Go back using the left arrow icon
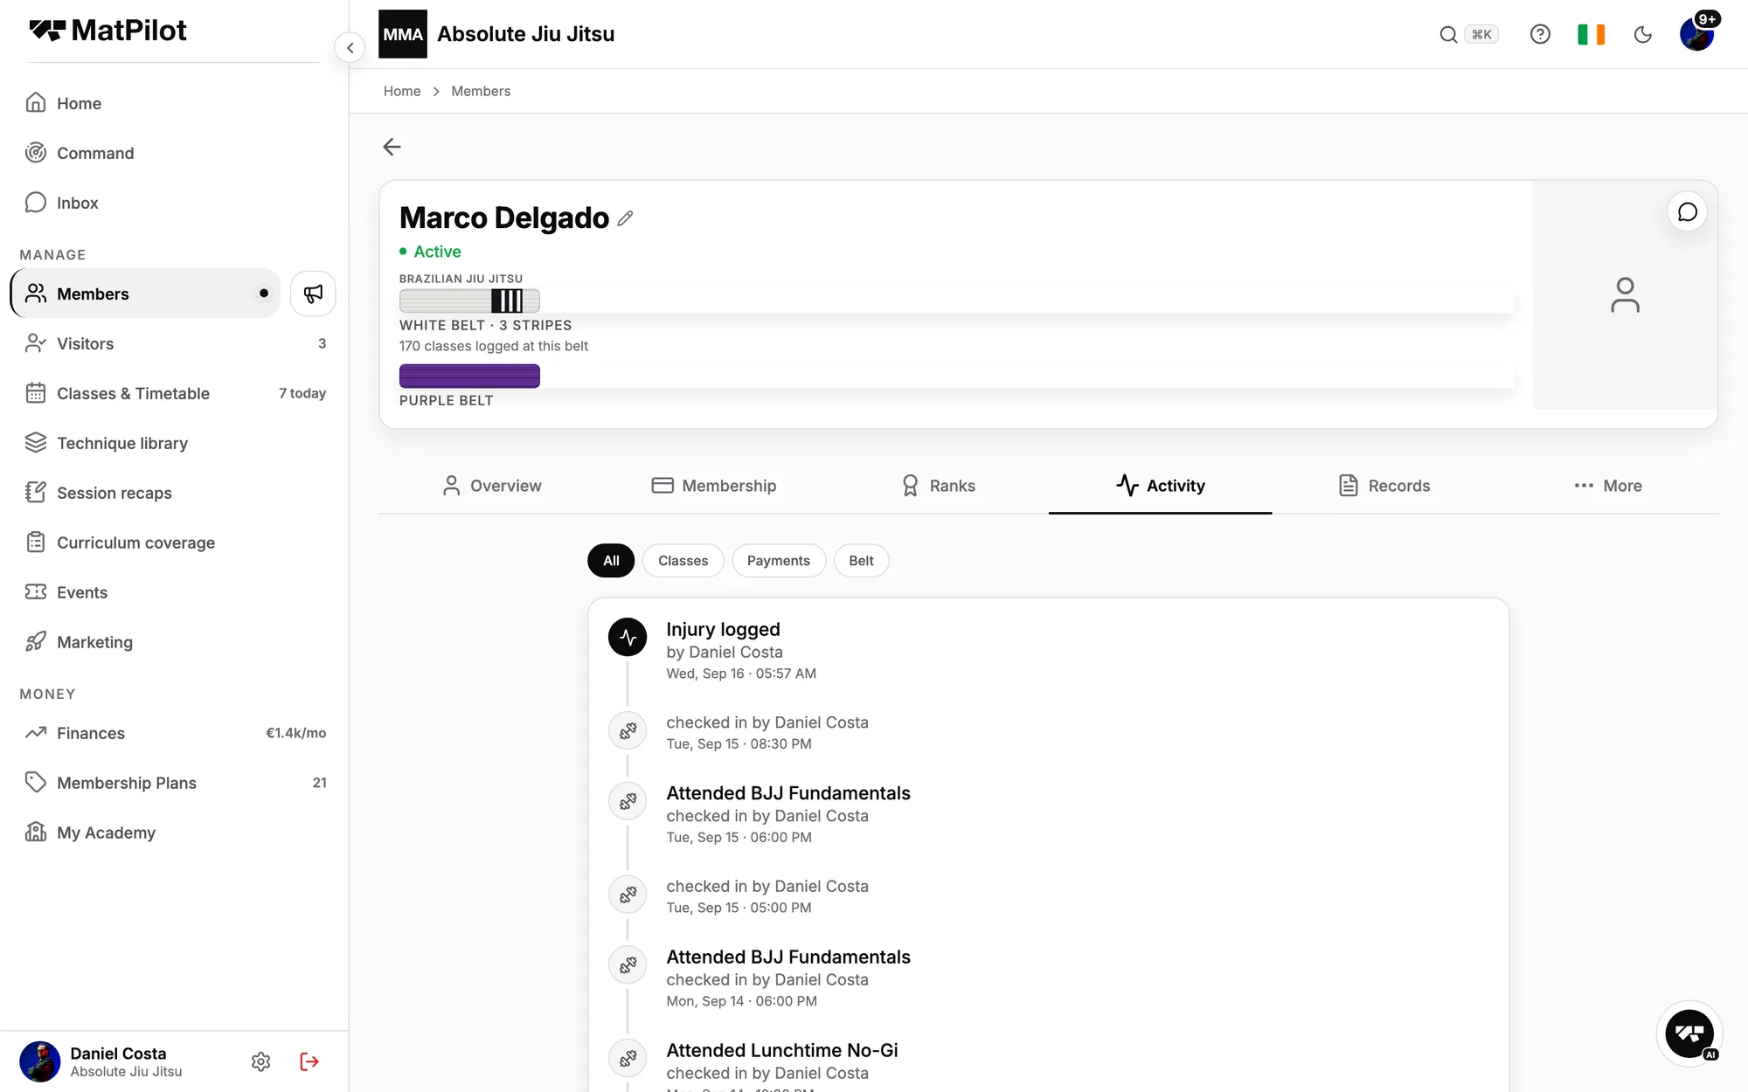This screenshot has height=1092, width=1748. pos(392,147)
